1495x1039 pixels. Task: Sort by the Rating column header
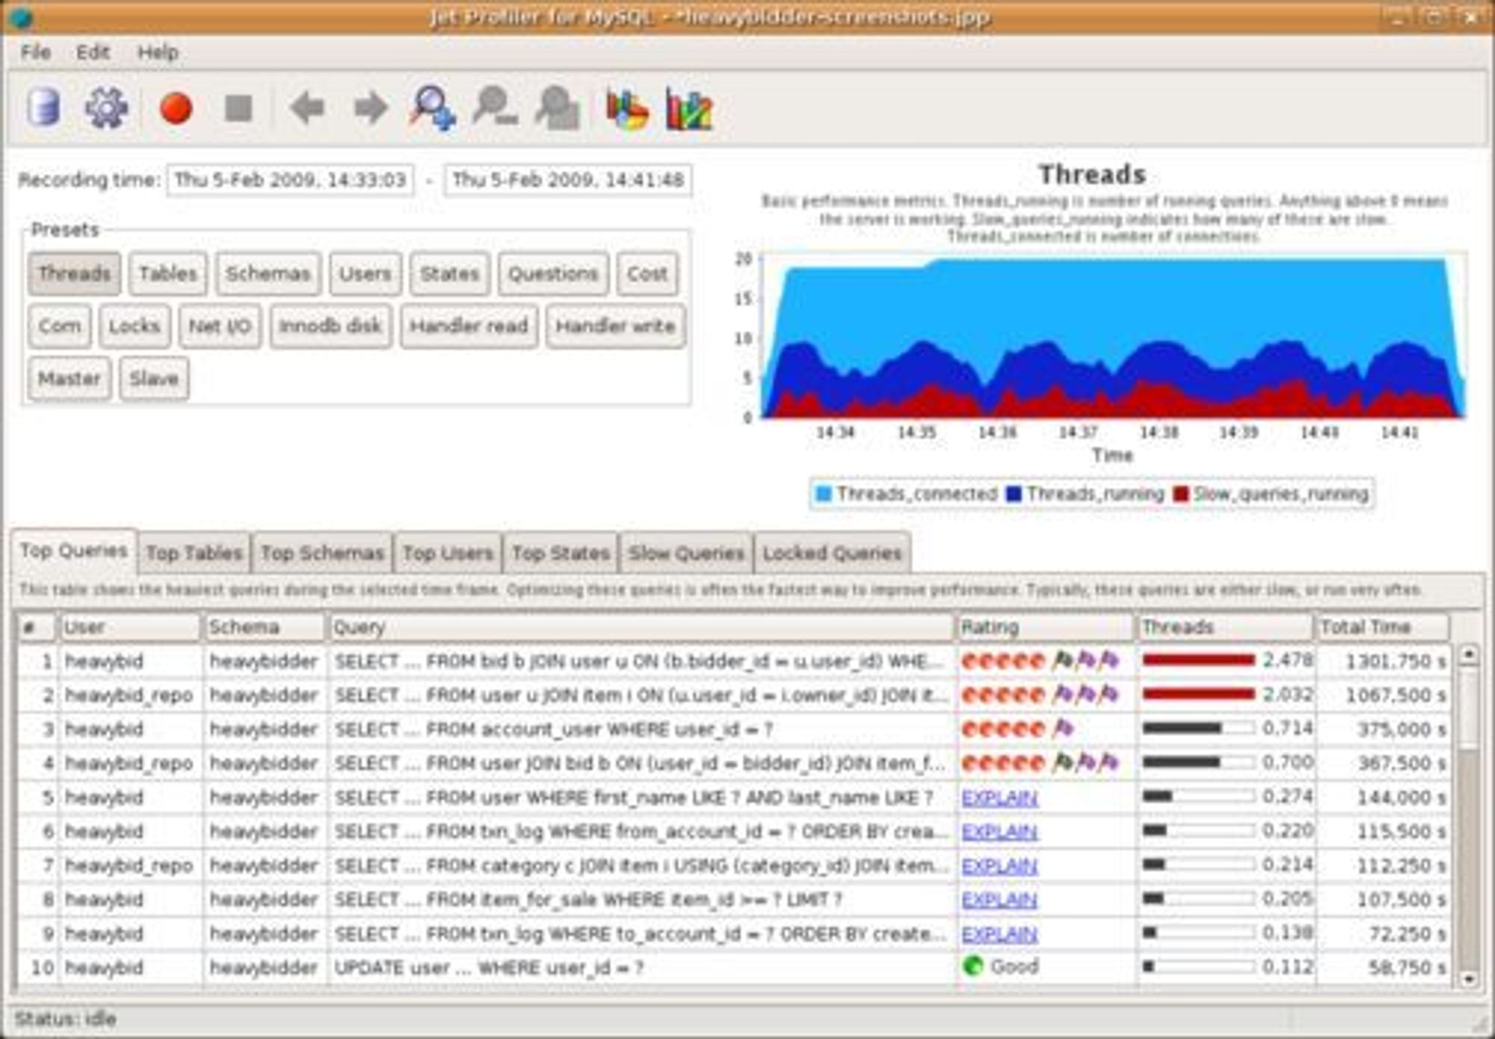pyautogui.click(x=1046, y=627)
